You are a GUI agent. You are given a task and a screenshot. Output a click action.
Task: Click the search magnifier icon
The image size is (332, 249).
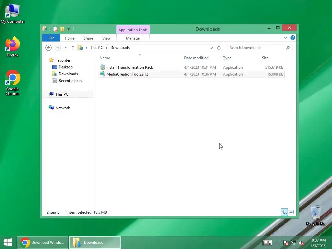coord(288,48)
